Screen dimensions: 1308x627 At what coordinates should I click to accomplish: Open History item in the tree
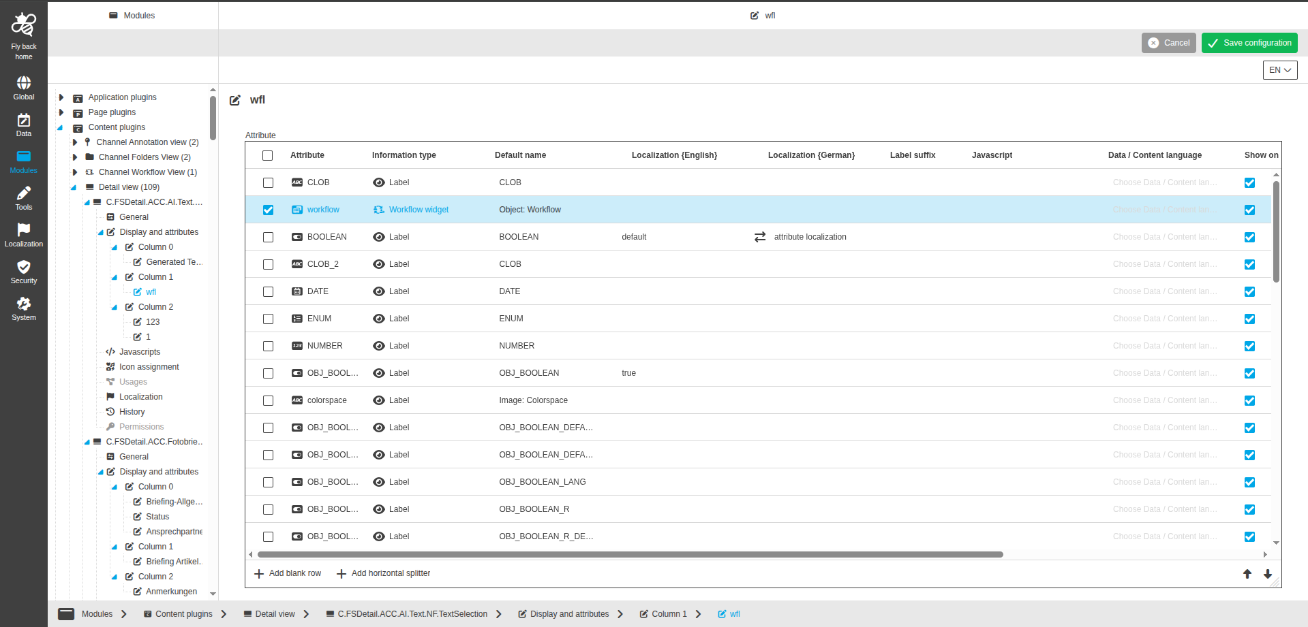132,412
